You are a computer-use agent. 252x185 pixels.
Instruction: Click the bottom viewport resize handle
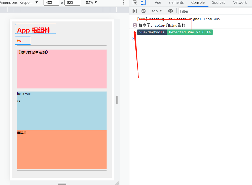62,183
